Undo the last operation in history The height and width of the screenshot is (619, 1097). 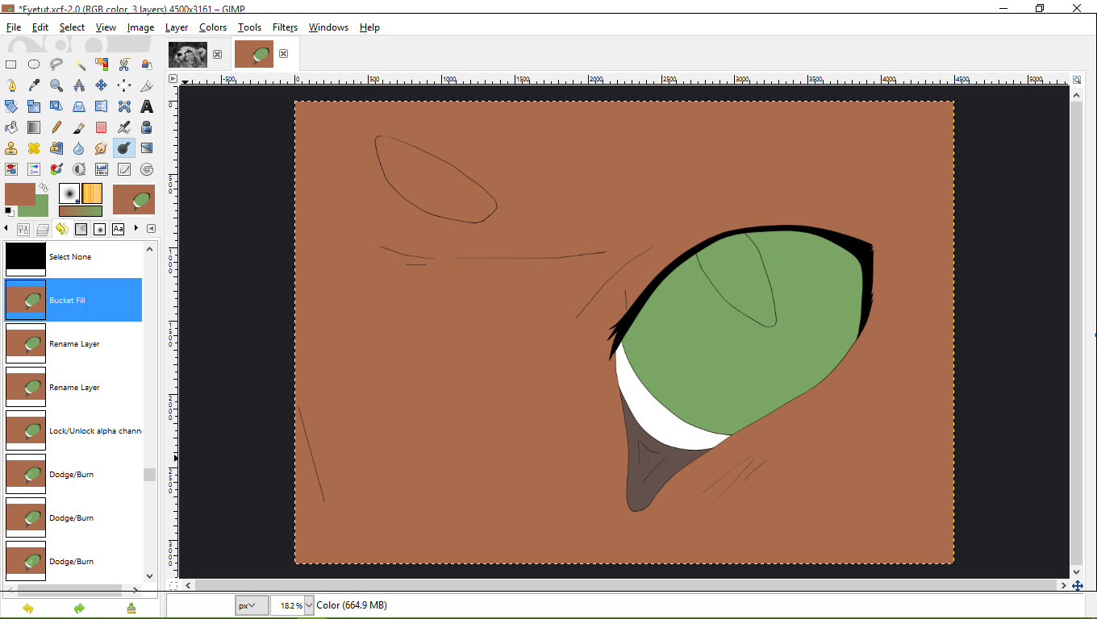tap(28, 609)
